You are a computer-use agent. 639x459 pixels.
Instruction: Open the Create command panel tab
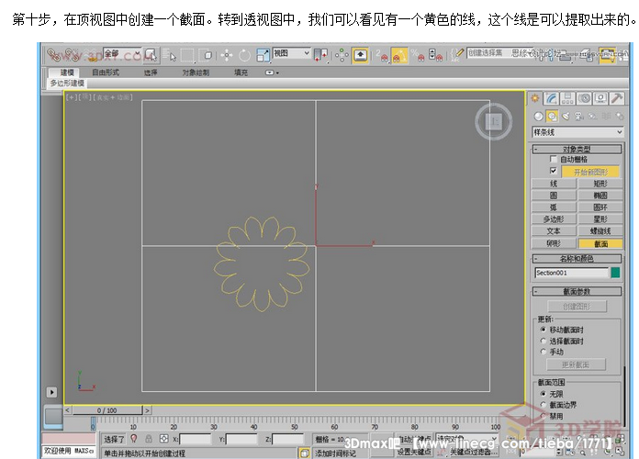(x=535, y=98)
